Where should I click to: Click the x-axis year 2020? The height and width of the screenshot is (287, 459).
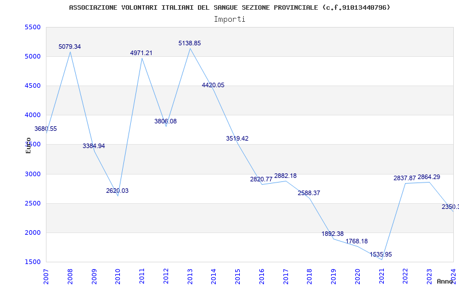(357, 277)
